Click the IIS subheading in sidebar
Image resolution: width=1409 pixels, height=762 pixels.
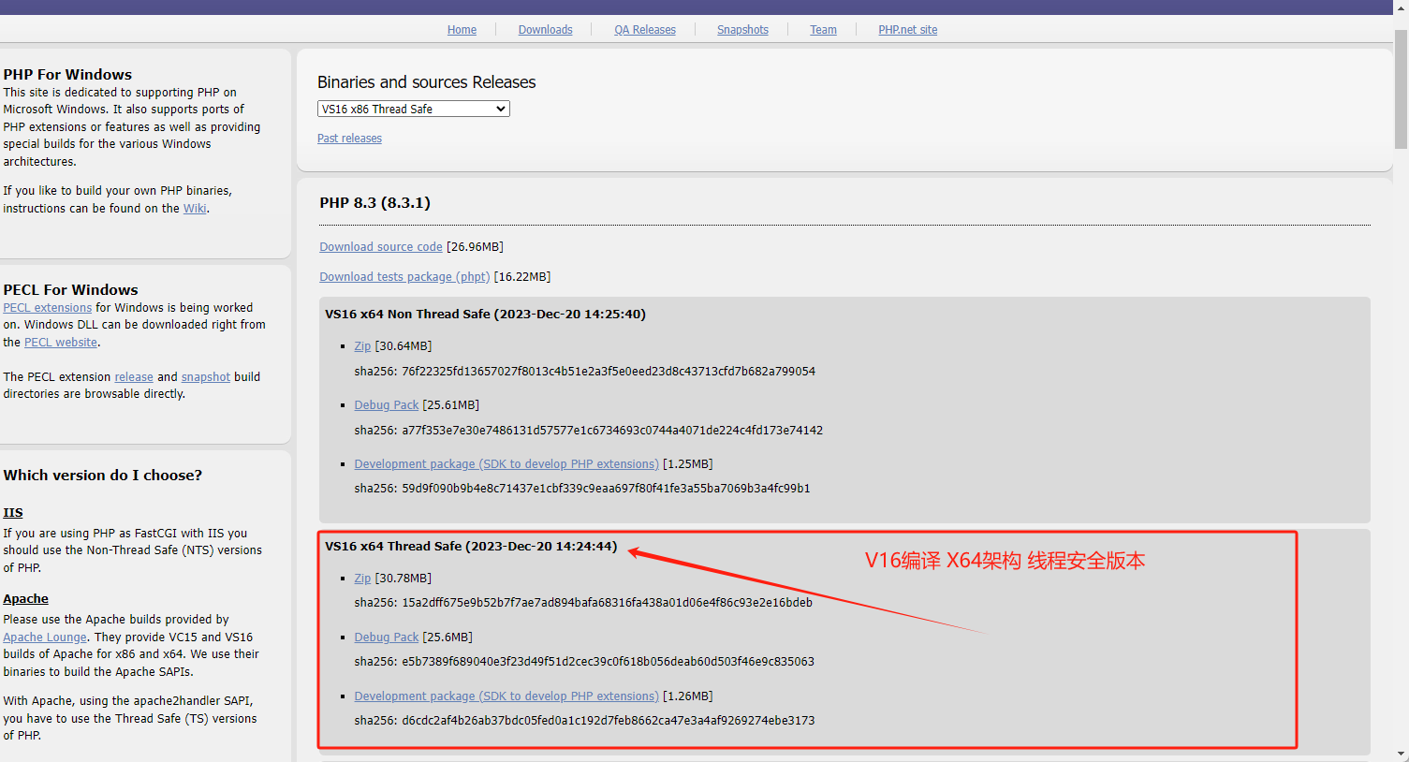pos(13,513)
